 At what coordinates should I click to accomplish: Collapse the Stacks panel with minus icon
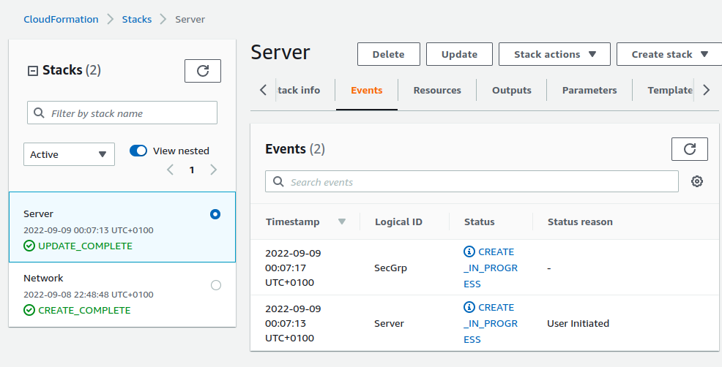point(33,71)
